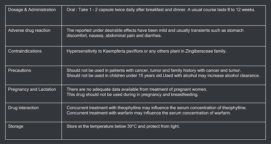Click the cancer and tumor precaution line
The height and width of the screenshot is (144, 271).
[154, 71]
